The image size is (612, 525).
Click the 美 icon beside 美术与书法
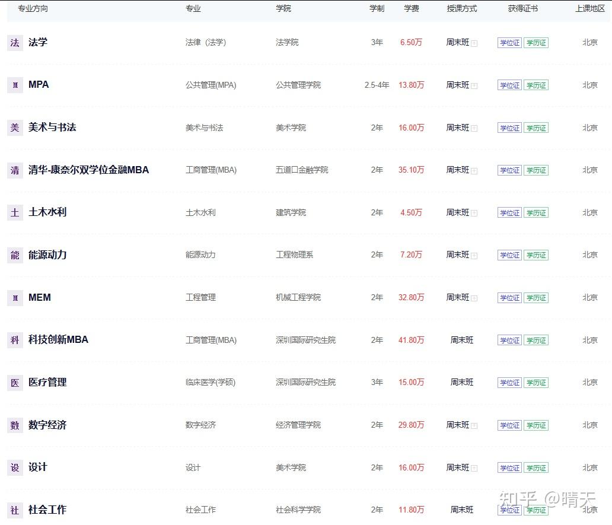point(15,128)
